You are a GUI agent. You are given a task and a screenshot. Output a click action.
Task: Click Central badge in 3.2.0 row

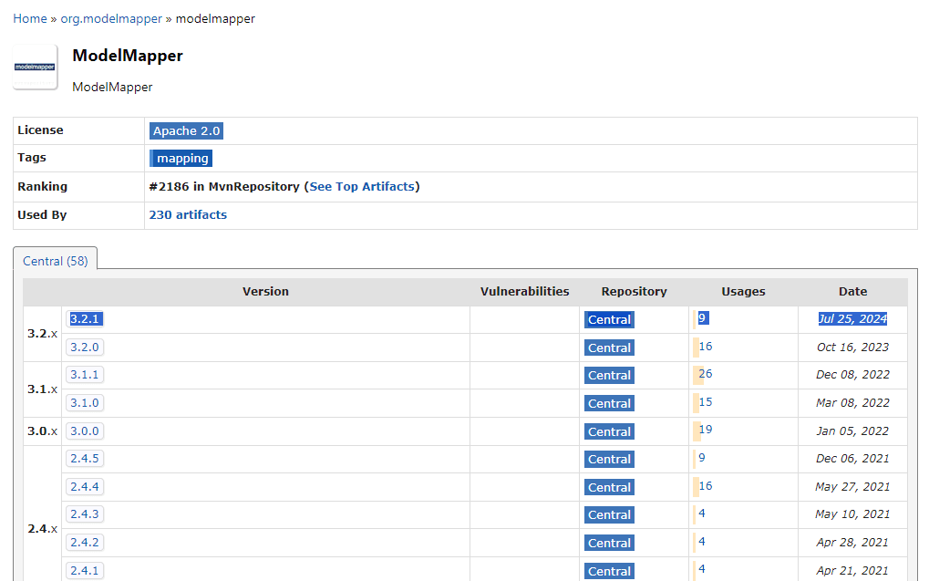click(609, 348)
